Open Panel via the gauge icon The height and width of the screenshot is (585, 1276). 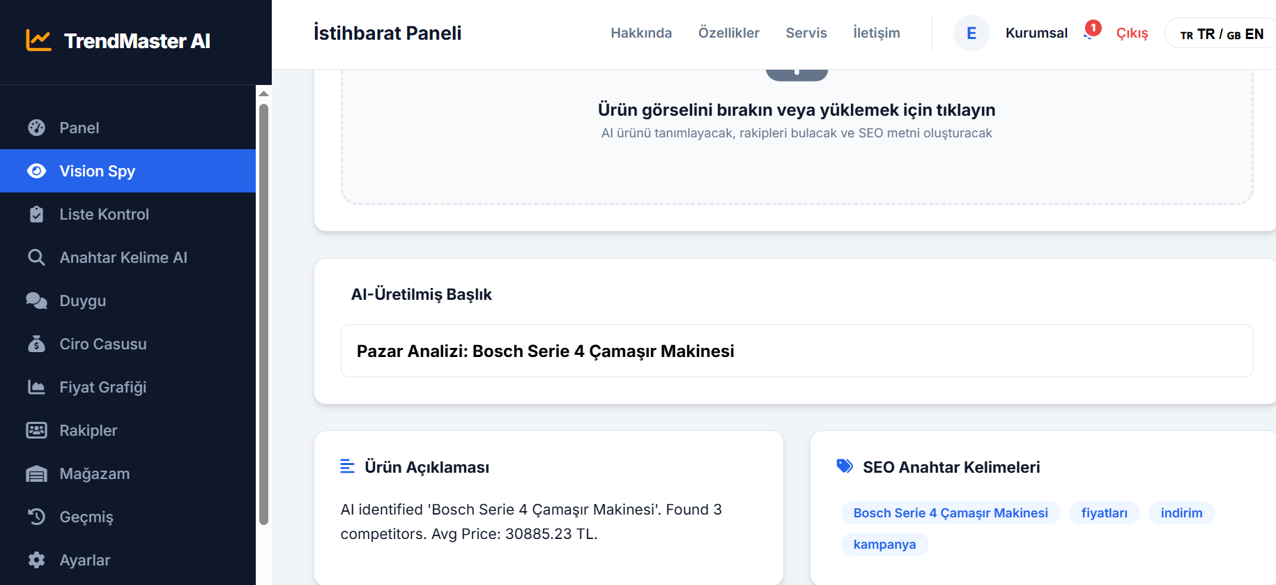[x=36, y=128]
